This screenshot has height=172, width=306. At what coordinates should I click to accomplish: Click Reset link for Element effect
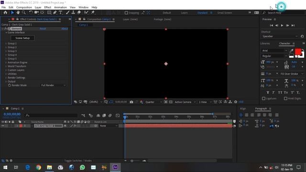[43, 29]
